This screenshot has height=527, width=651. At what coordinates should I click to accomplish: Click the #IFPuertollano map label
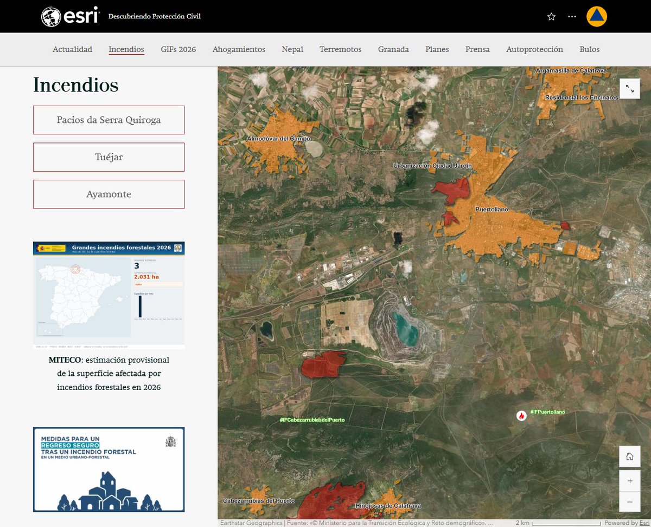547,412
